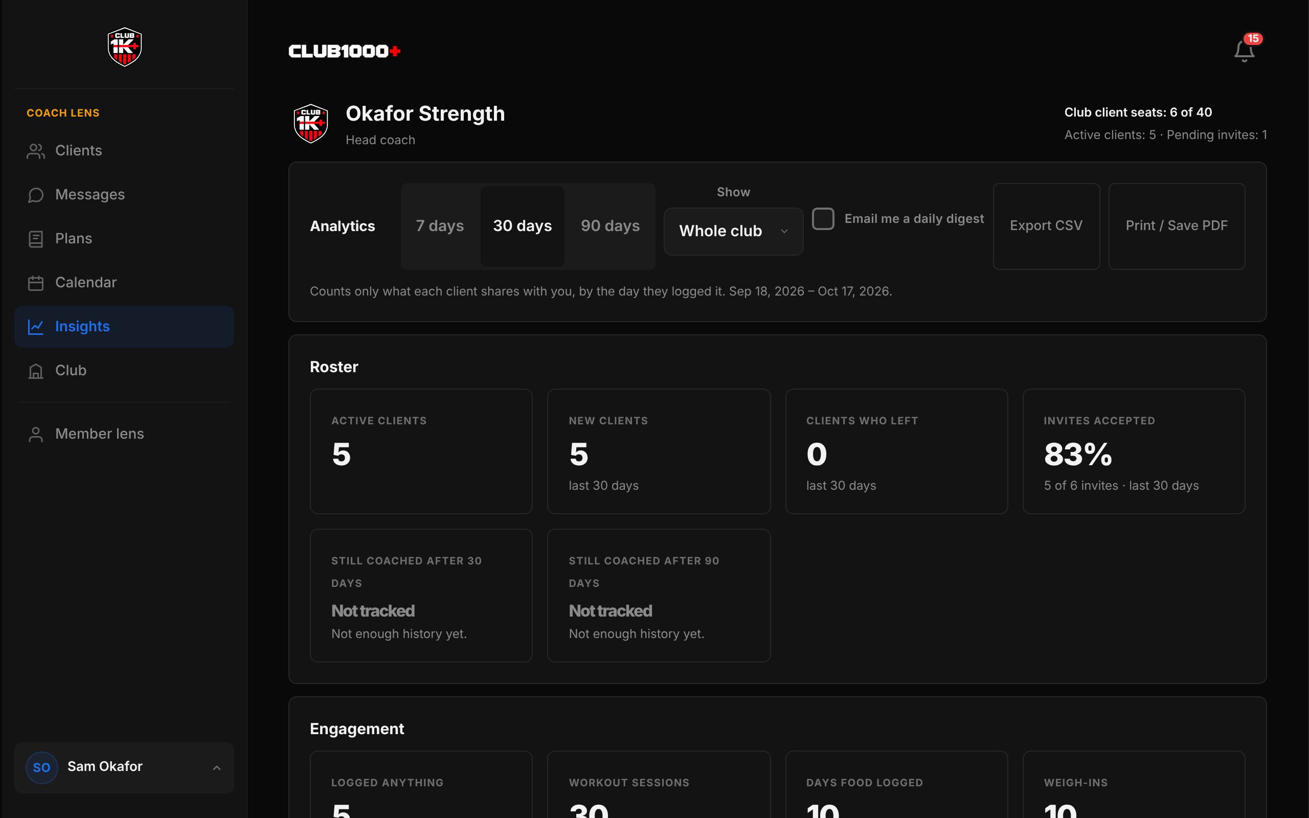The image size is (1309, 818).
Task: Select the 90 days range tab
Action: (610, 225)
